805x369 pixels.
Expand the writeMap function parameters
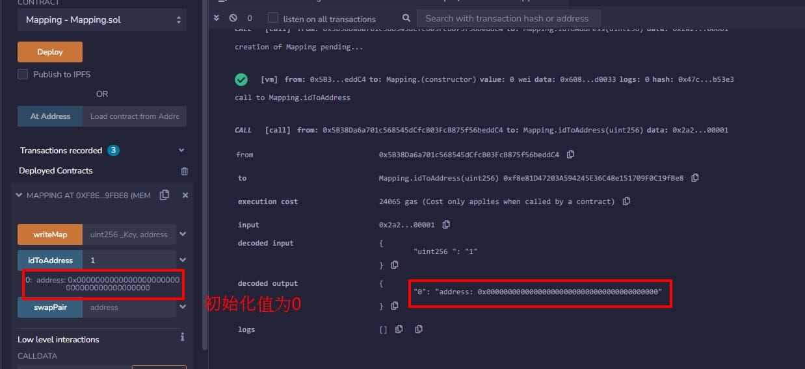pyautogui.click(x=183, y=234)
